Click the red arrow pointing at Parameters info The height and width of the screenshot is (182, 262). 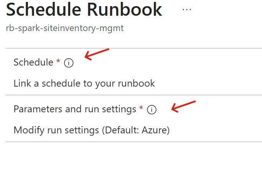[x=183, y=106]
